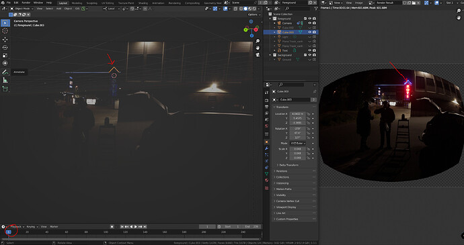Click the Location X value field

tap(297, 114)
